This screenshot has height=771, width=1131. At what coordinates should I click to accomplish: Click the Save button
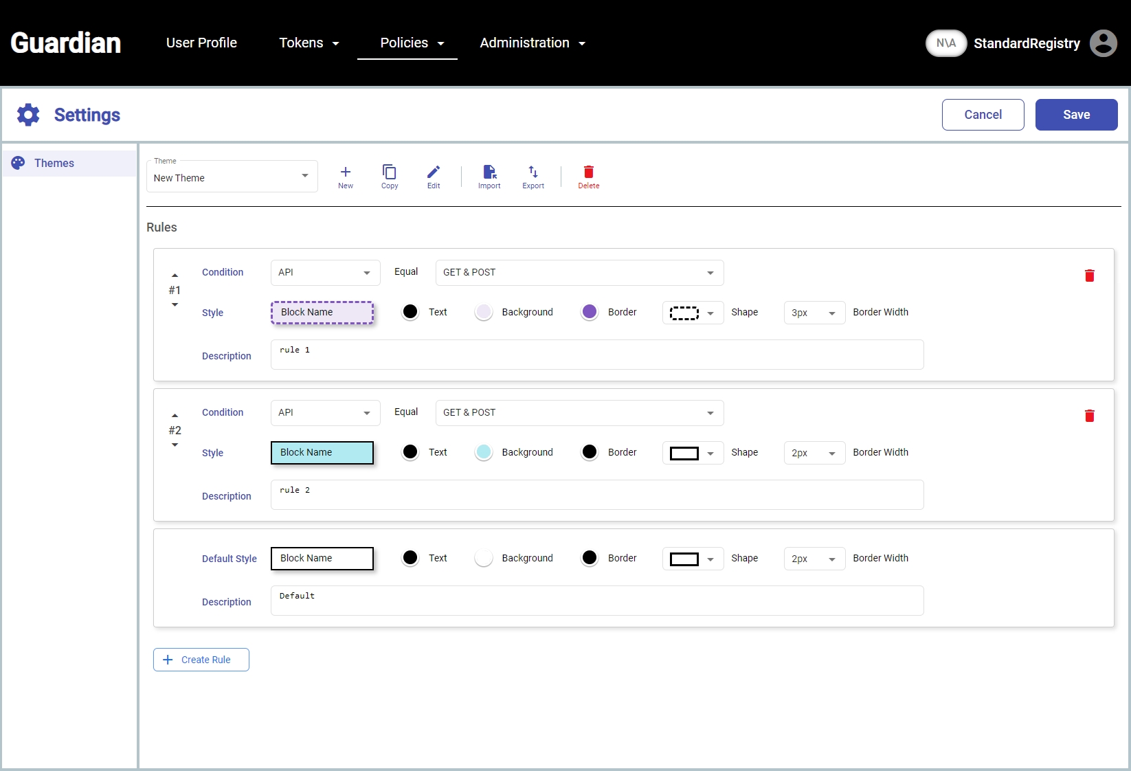[1076, 115]
